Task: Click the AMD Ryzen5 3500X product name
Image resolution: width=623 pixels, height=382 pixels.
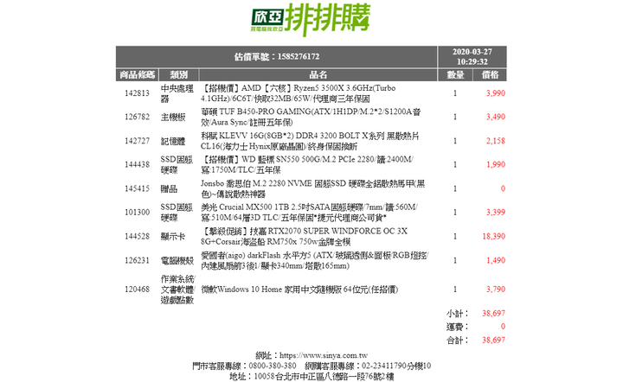Action: click(298, 93)
